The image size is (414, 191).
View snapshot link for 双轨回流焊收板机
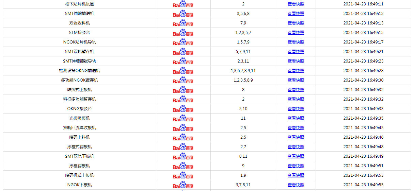(296, 128)
